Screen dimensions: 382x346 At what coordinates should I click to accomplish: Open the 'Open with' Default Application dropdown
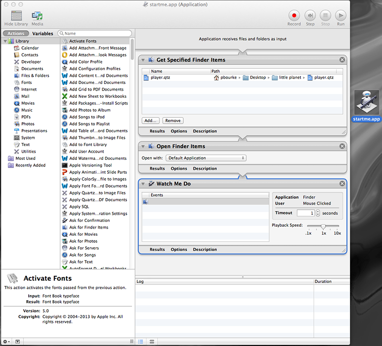click(x=206, y=158)
